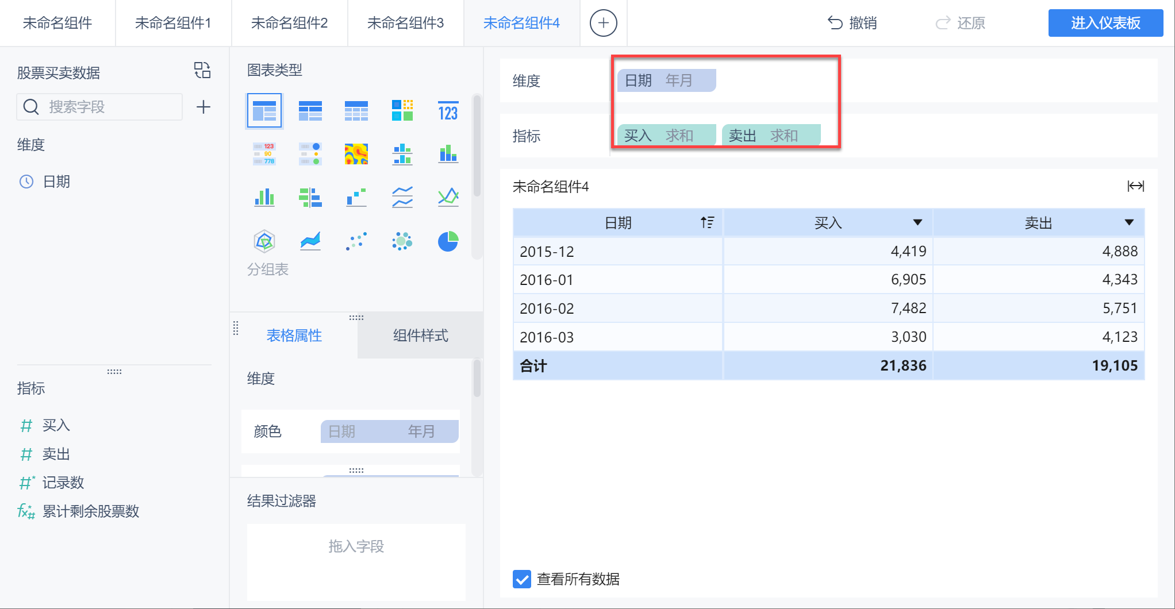Screen dimensions: 1175x609
Task: Click the 颜色 日期 年月 field pill
Action: tap(390, 431)
